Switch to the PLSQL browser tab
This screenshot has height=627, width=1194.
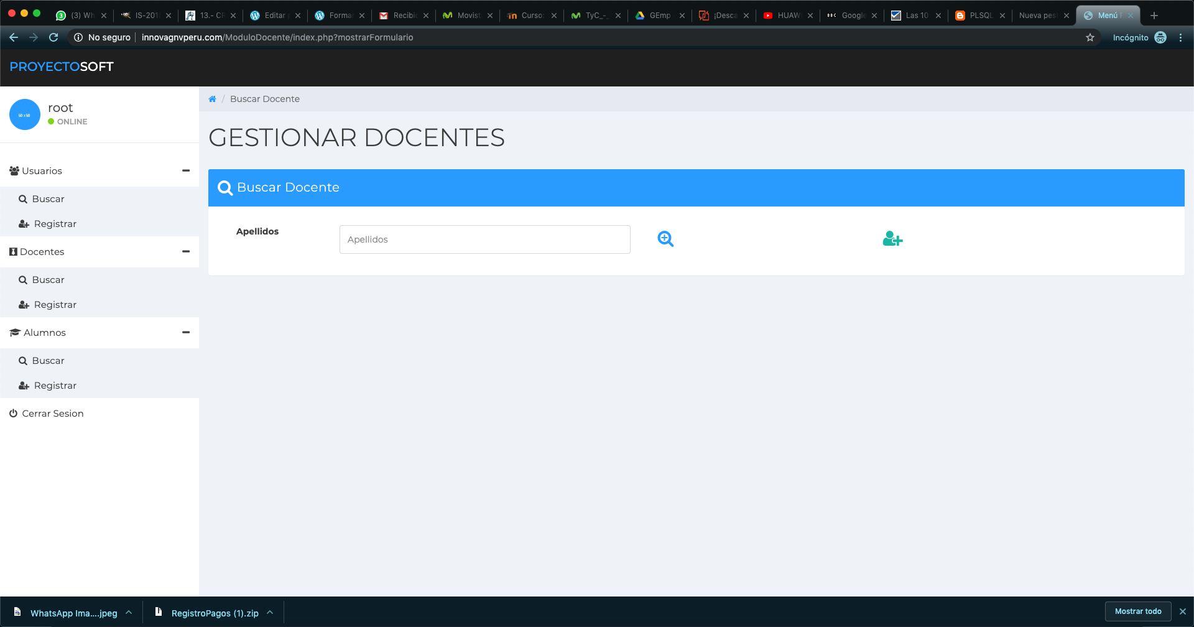pyautogui.click(x=979, y=16)
